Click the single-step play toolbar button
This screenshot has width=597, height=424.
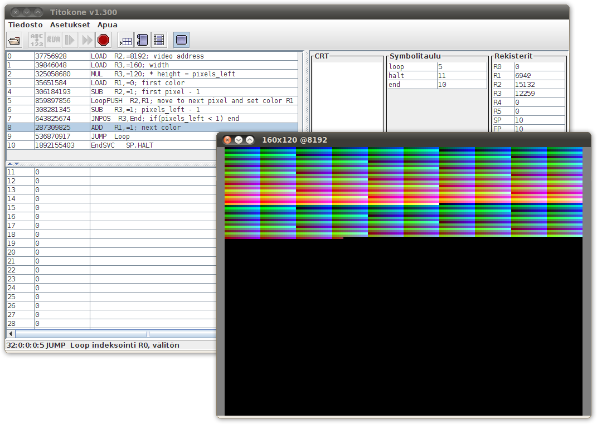point(70,40)
